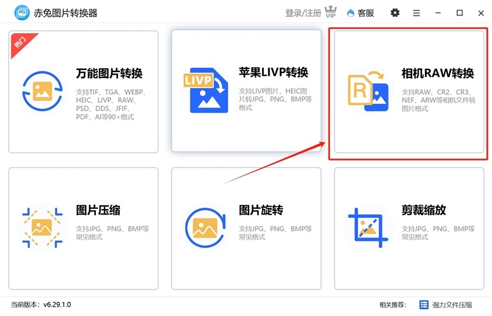The image size is (492, 316).
Task: Click the VIP crown icon
Action: point(331,12)
